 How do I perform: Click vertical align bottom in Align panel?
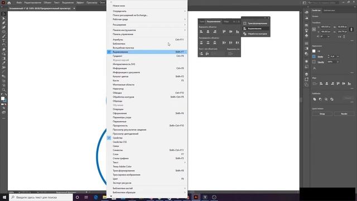click(238, 32)
